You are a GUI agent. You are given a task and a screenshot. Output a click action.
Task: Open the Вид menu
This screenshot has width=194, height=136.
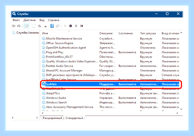[42, 20]
